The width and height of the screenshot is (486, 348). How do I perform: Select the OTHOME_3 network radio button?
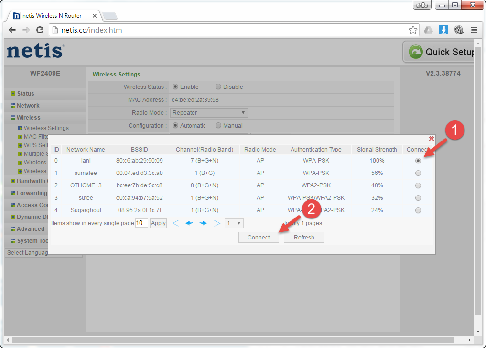pos(418,185)
